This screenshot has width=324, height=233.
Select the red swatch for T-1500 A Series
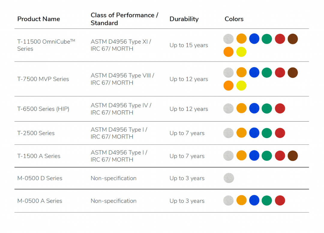click(x=280, y=156)
